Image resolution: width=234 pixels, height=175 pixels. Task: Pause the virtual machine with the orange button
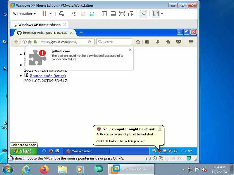click(x=44, y=14)
